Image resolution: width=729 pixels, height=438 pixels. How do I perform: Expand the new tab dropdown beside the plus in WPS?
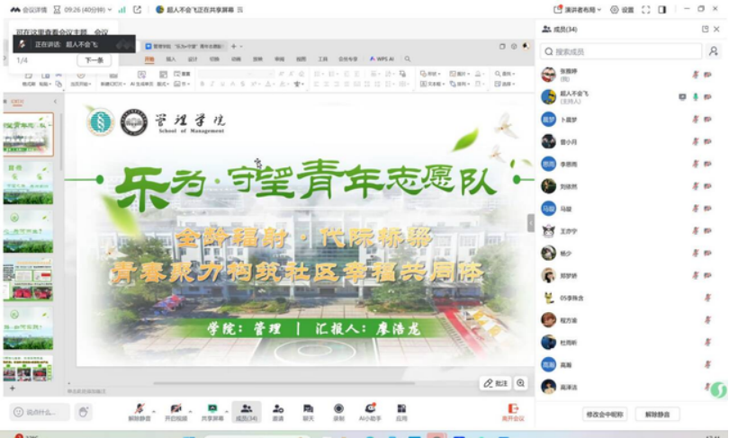click(x=241, y=47)
